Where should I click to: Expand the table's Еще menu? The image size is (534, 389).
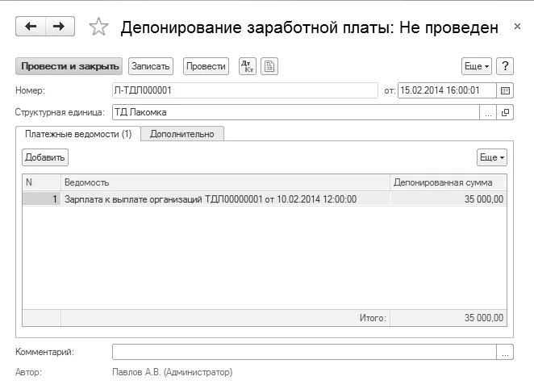(x=492, y=157)
